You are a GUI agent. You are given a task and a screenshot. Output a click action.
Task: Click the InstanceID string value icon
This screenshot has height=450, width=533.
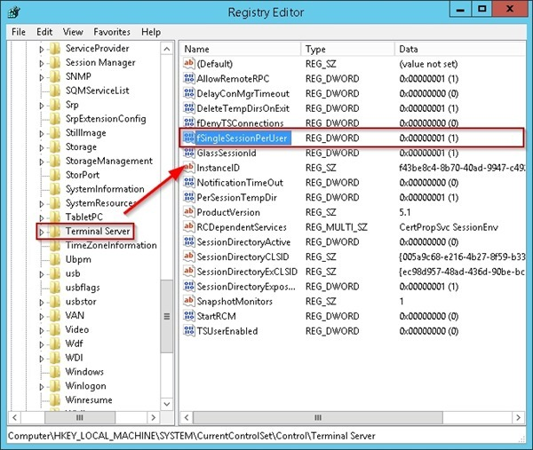pos(188,168)
